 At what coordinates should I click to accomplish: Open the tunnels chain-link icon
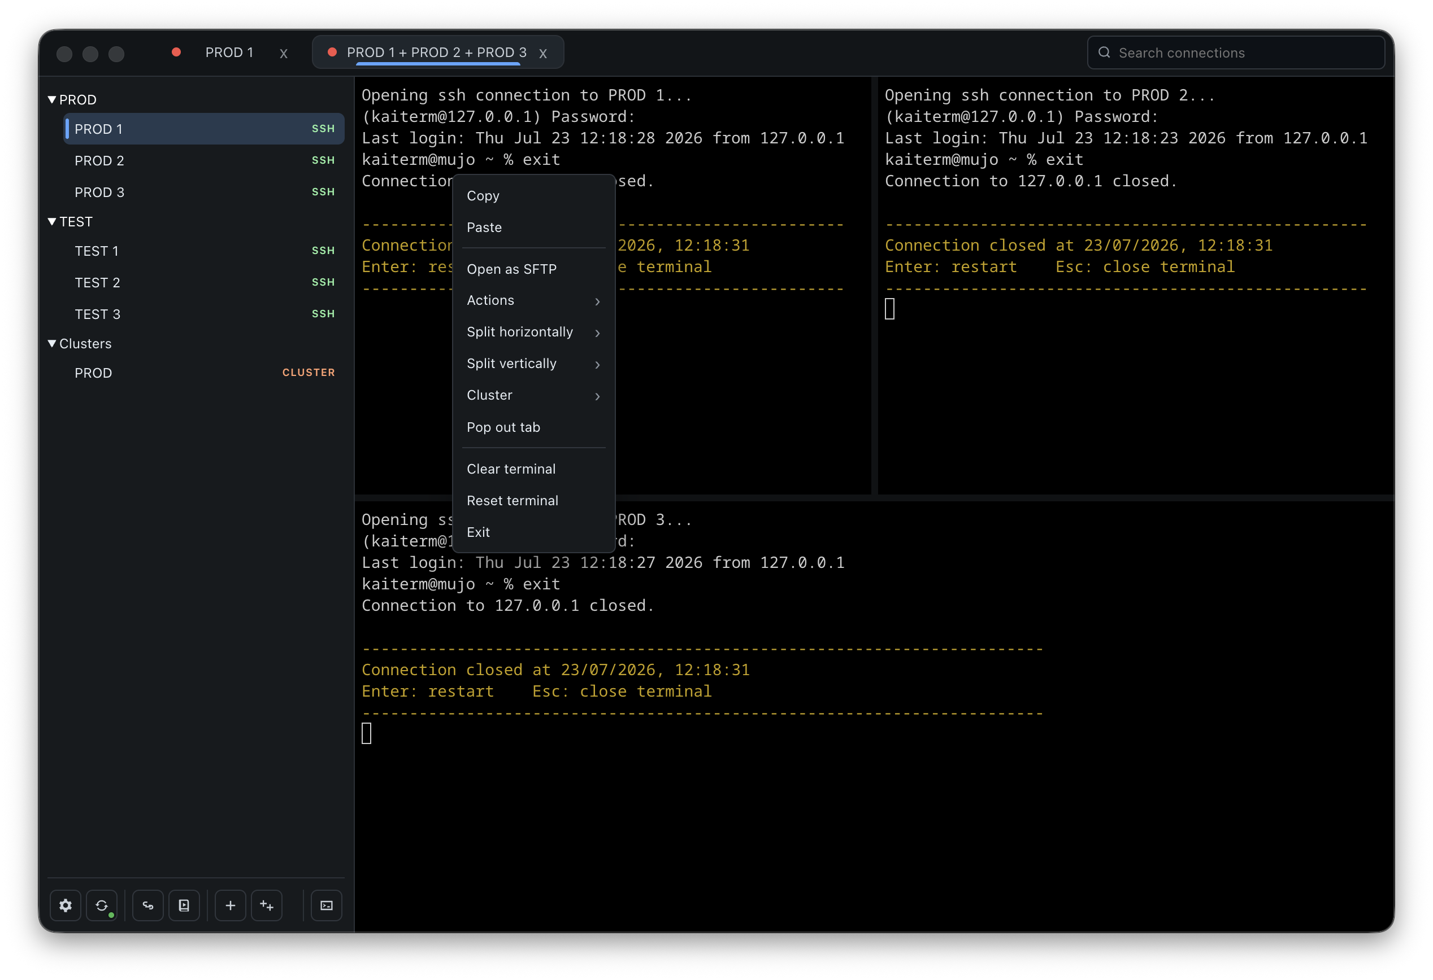148,905
